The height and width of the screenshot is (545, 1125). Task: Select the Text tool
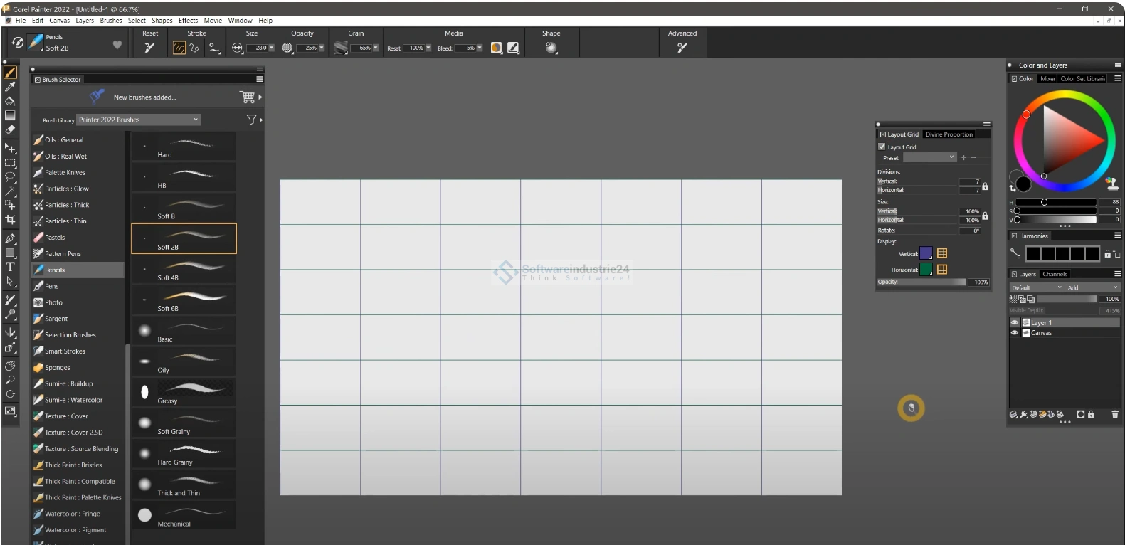click(x=10, y=267)
